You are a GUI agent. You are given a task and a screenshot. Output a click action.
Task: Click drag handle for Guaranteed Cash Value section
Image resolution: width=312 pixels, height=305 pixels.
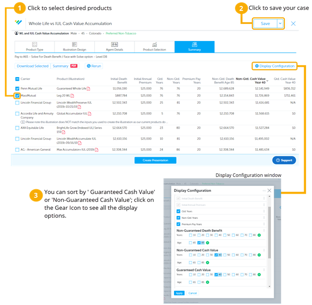pyautogui.click(x=264, y=270)
